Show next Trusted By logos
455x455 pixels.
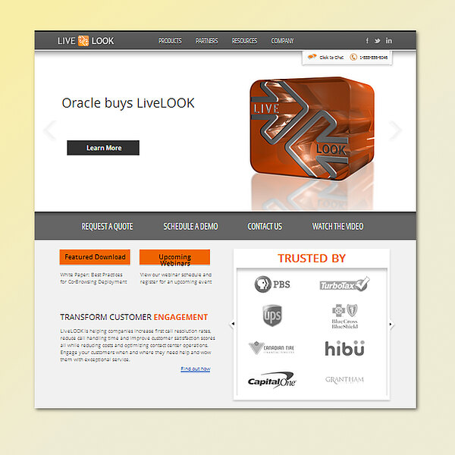click(x=391, y=324)
